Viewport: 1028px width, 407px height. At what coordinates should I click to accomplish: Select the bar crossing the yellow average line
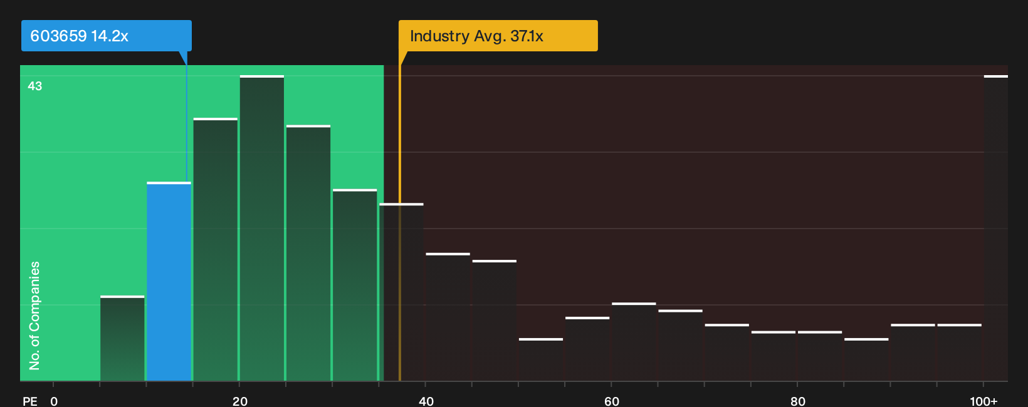click(x=401, y=292)
